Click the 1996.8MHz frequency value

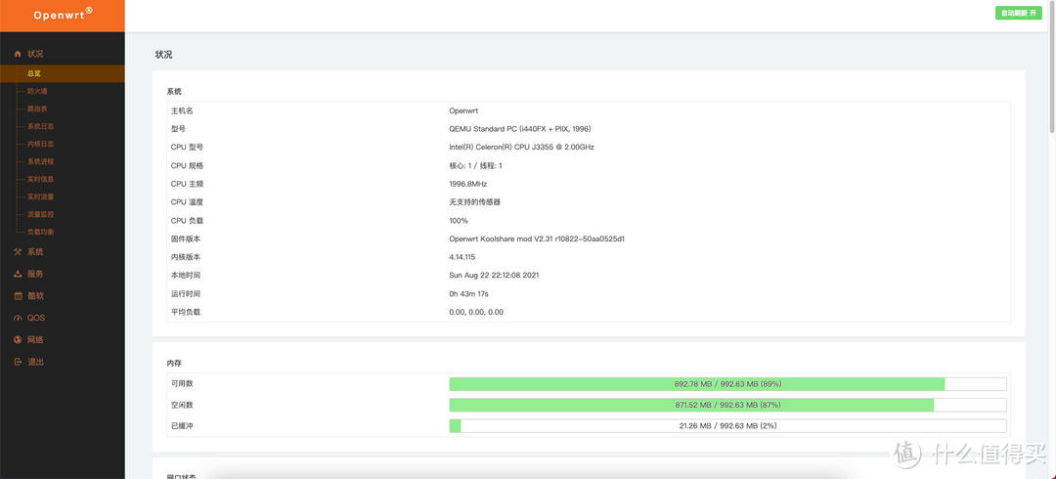(x=468, y=183)
